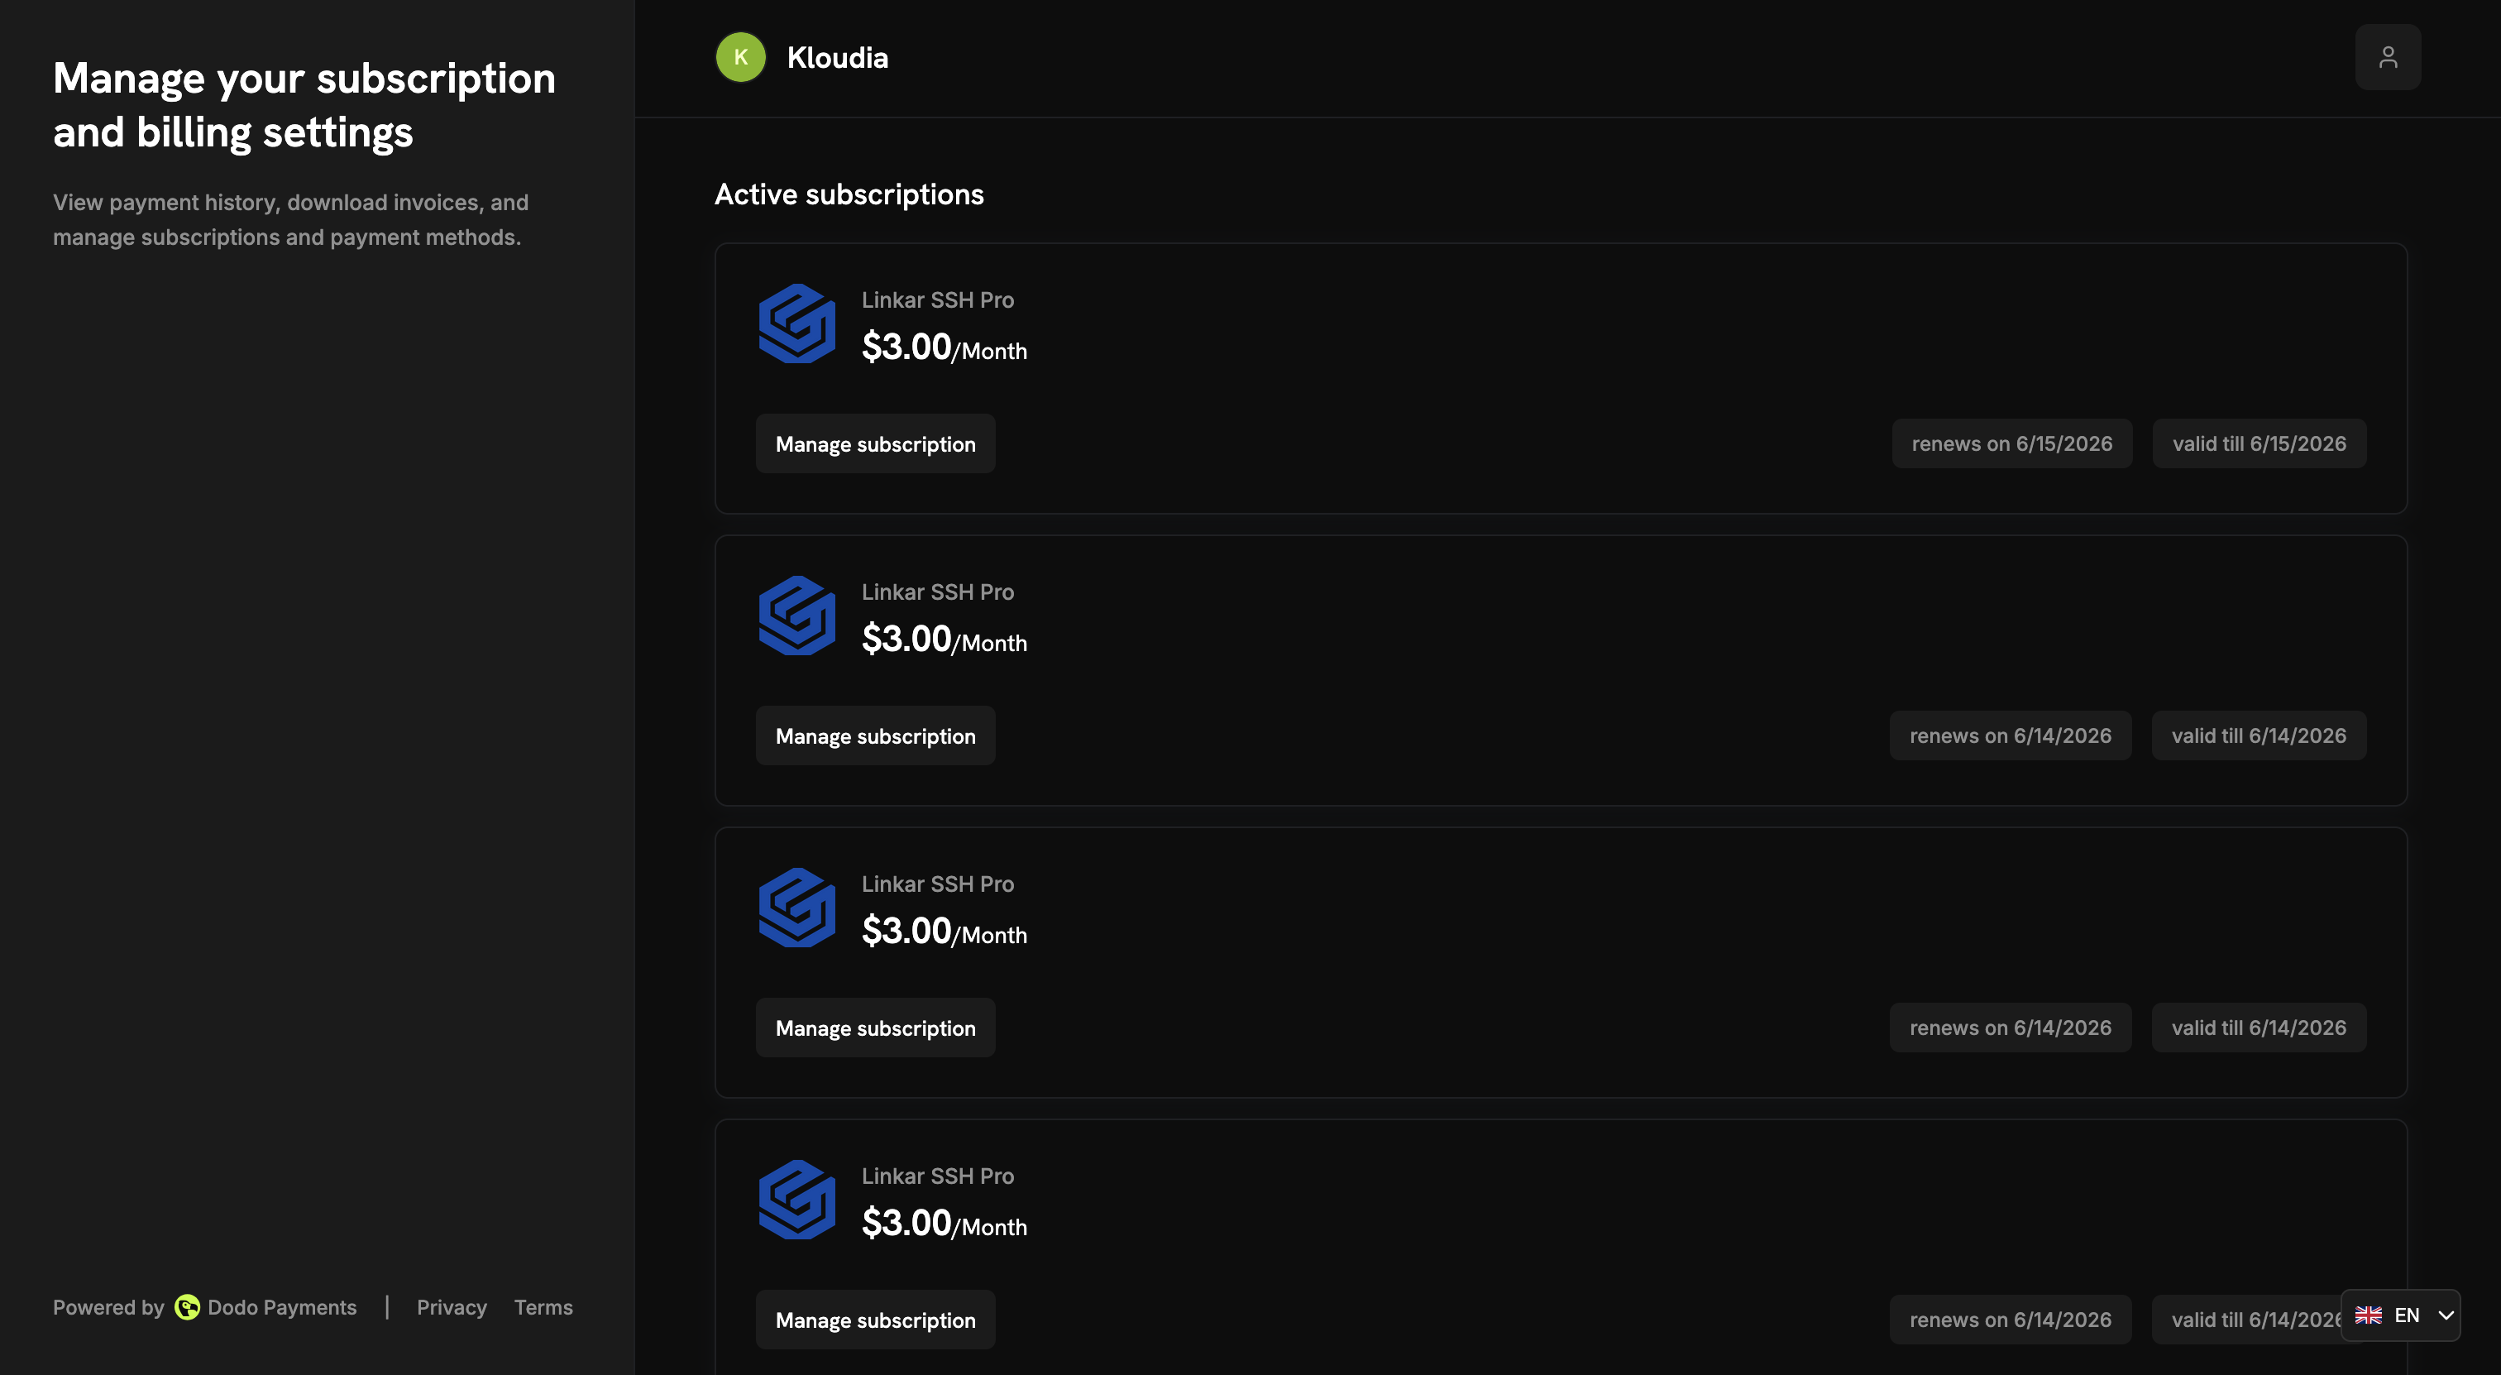Manage subscription renewing on 6/15/2026

click(875, 443)
